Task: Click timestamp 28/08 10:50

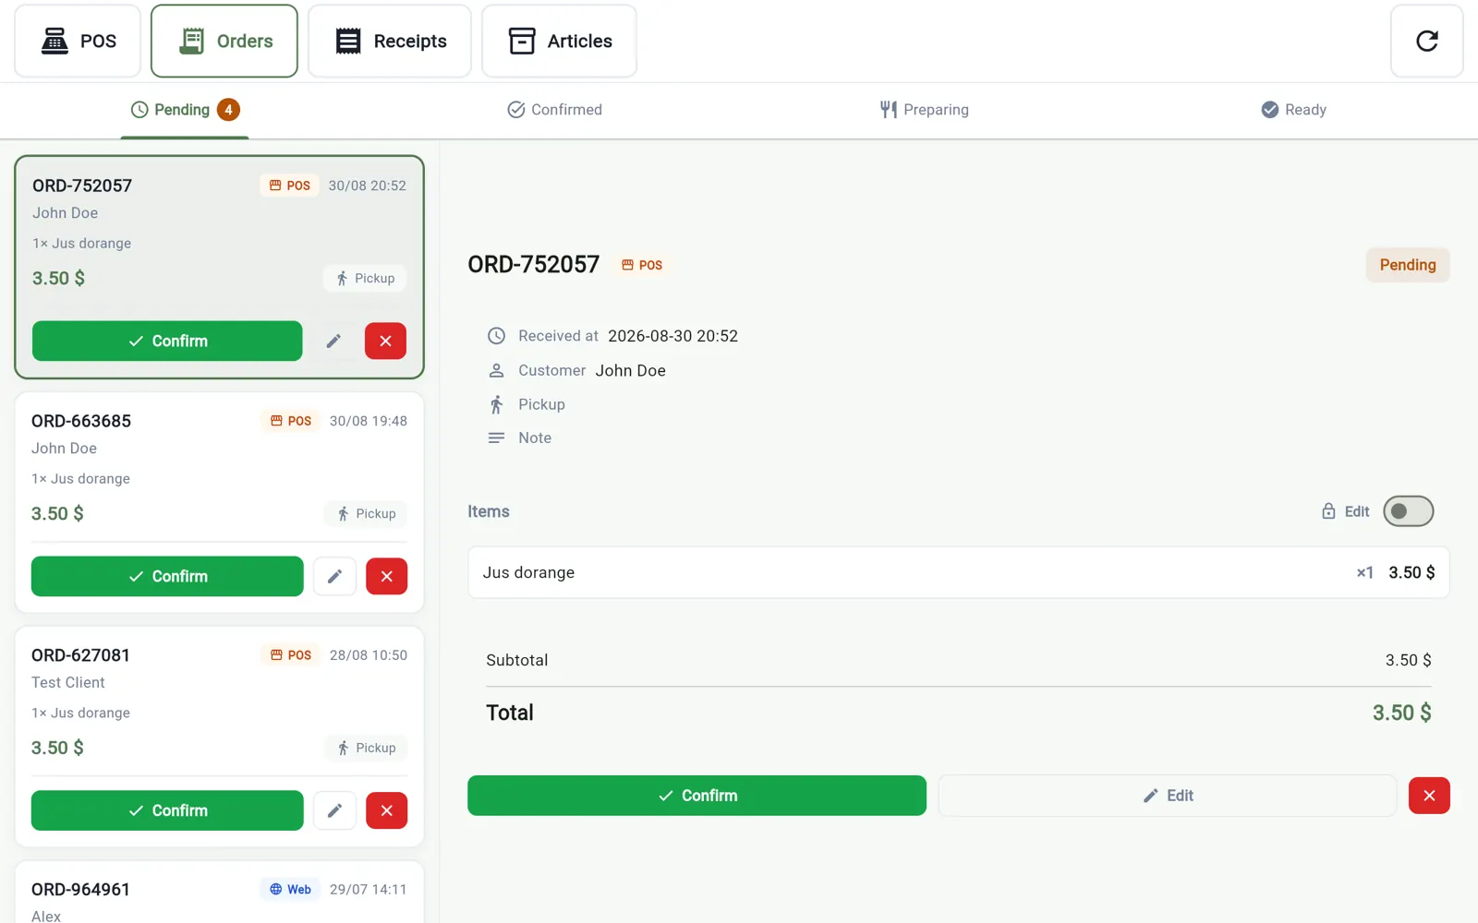Action: click(x=368, y=655)
